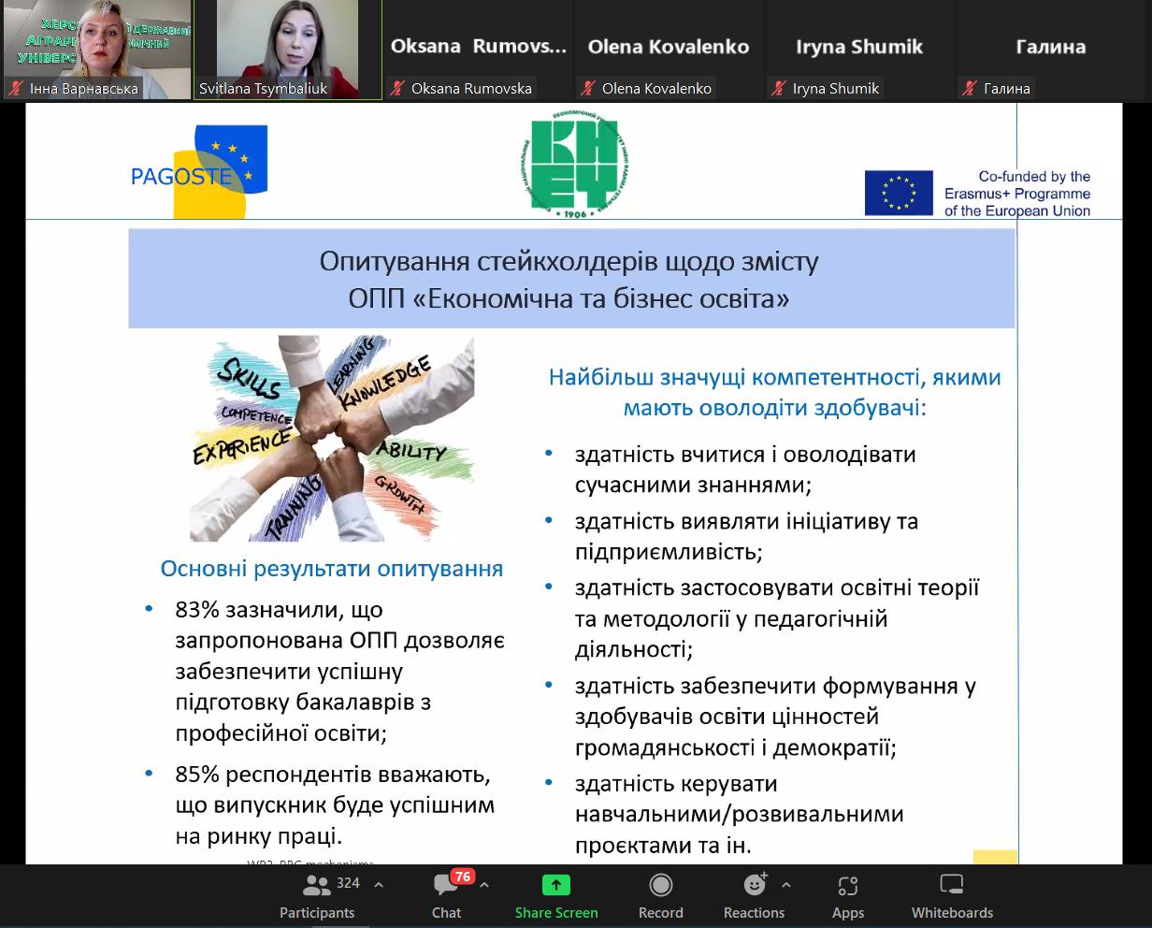
Task: Select Svitlana Tsymbaliuk's video thumbnail
Action: [288, 50]
